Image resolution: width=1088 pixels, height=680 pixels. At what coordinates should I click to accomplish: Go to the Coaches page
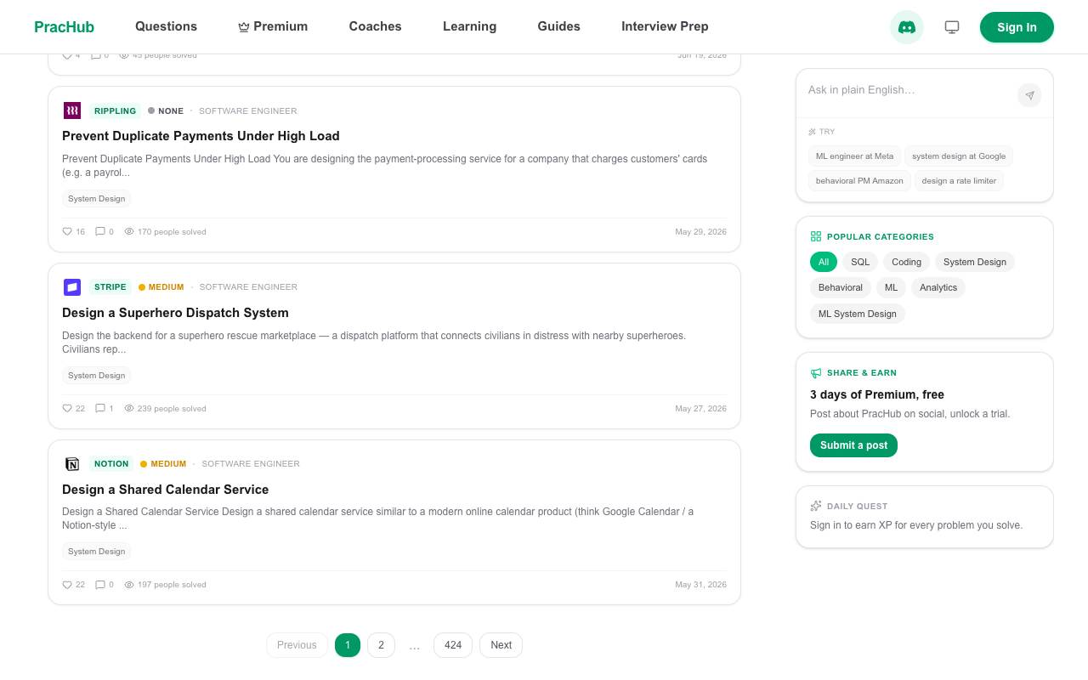pos(375,26)
